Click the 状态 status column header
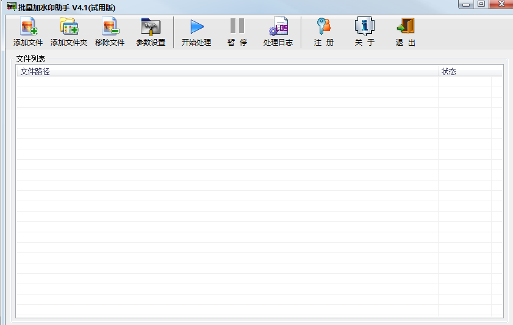The image size is (513, 325). click(464, 71)
